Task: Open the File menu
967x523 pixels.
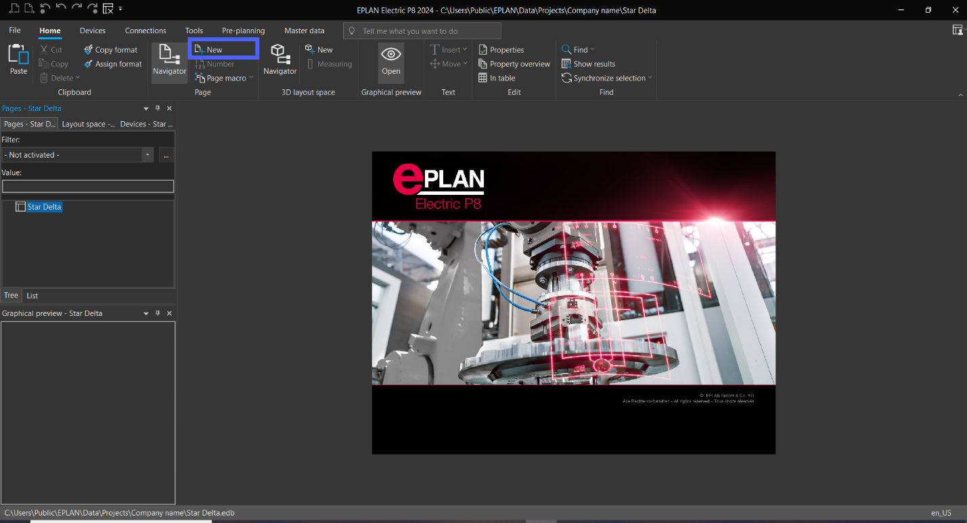Action: tap(15, 30)
